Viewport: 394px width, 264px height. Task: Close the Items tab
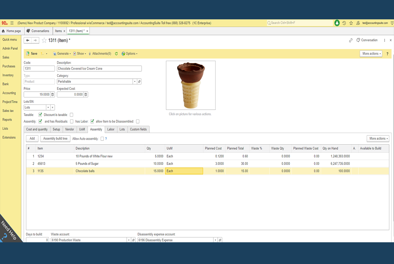pos(64,31)
